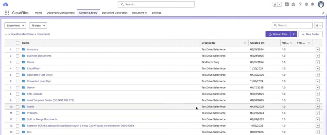Click the Leads folder icon
This screenshot has height=135, width=327.
coord(24,107)
